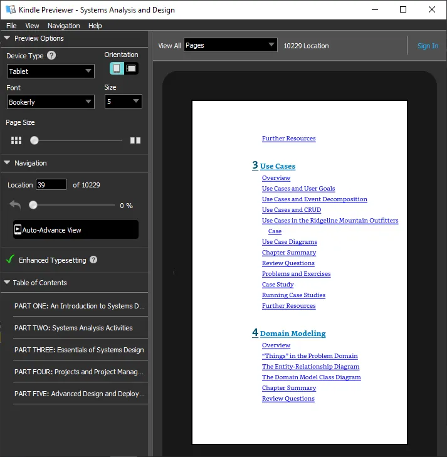
Task: Open PART ONE in Table of Contents
Action: [79, 306]
